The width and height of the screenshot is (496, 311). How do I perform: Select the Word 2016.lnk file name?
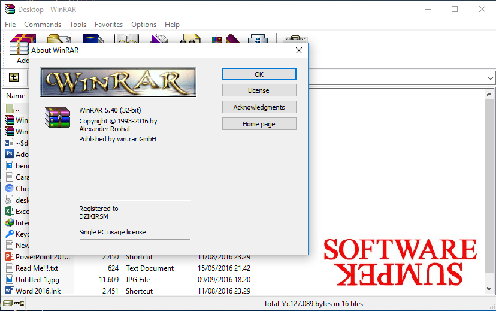click(38, 291)
